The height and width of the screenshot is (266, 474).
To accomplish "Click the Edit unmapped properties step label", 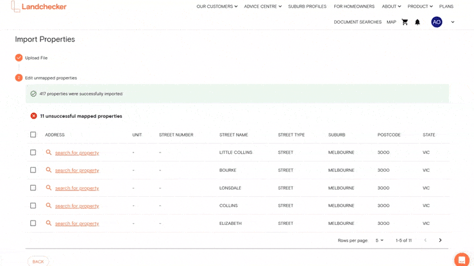I will coord(51,78).
